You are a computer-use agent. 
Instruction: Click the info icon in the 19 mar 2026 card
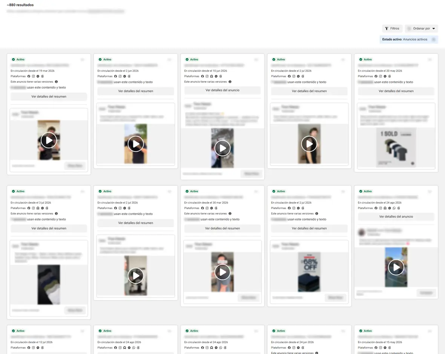pyautogui.click(x=56, y=82)
